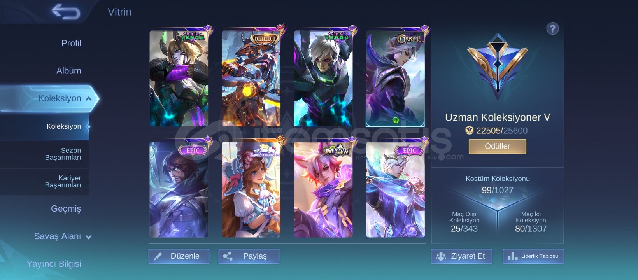Click the share icon on Paylaş
The height and width of the screenshot is (280, 638).
pos(228,256)
